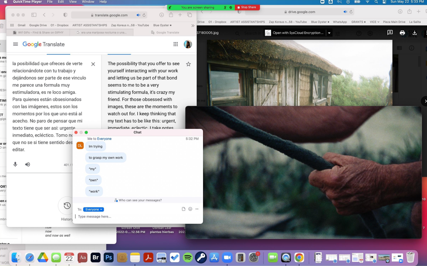Start voice input with the microphone icon
This screenshot has width=427, height=266.
[x=15, y=164]
